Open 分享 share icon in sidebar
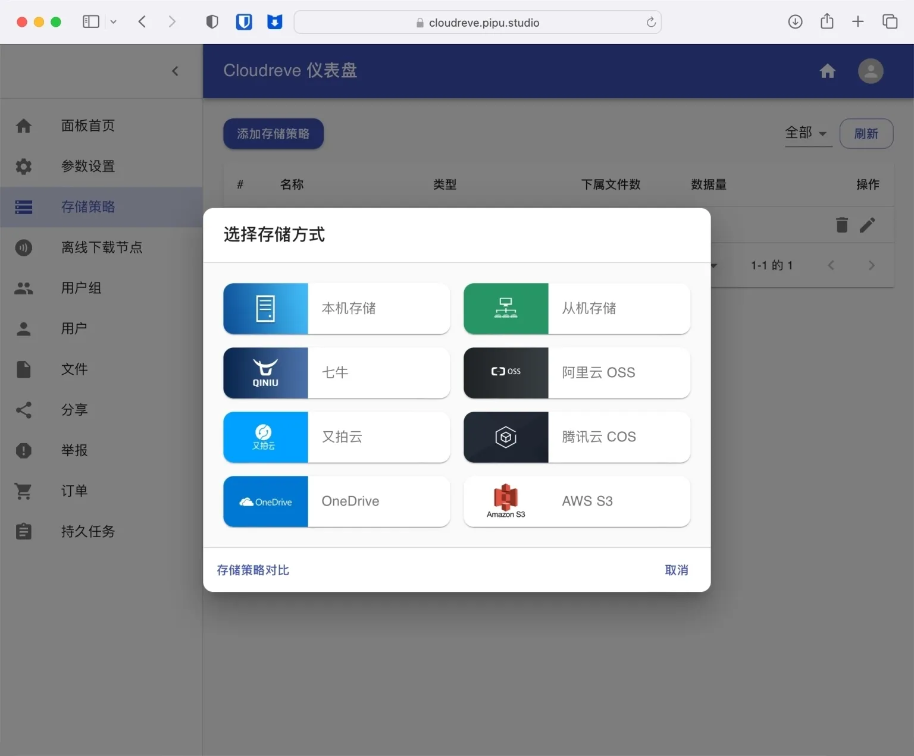Image resolution: width=914 pixels, height=756 pixels. (24, 410)
